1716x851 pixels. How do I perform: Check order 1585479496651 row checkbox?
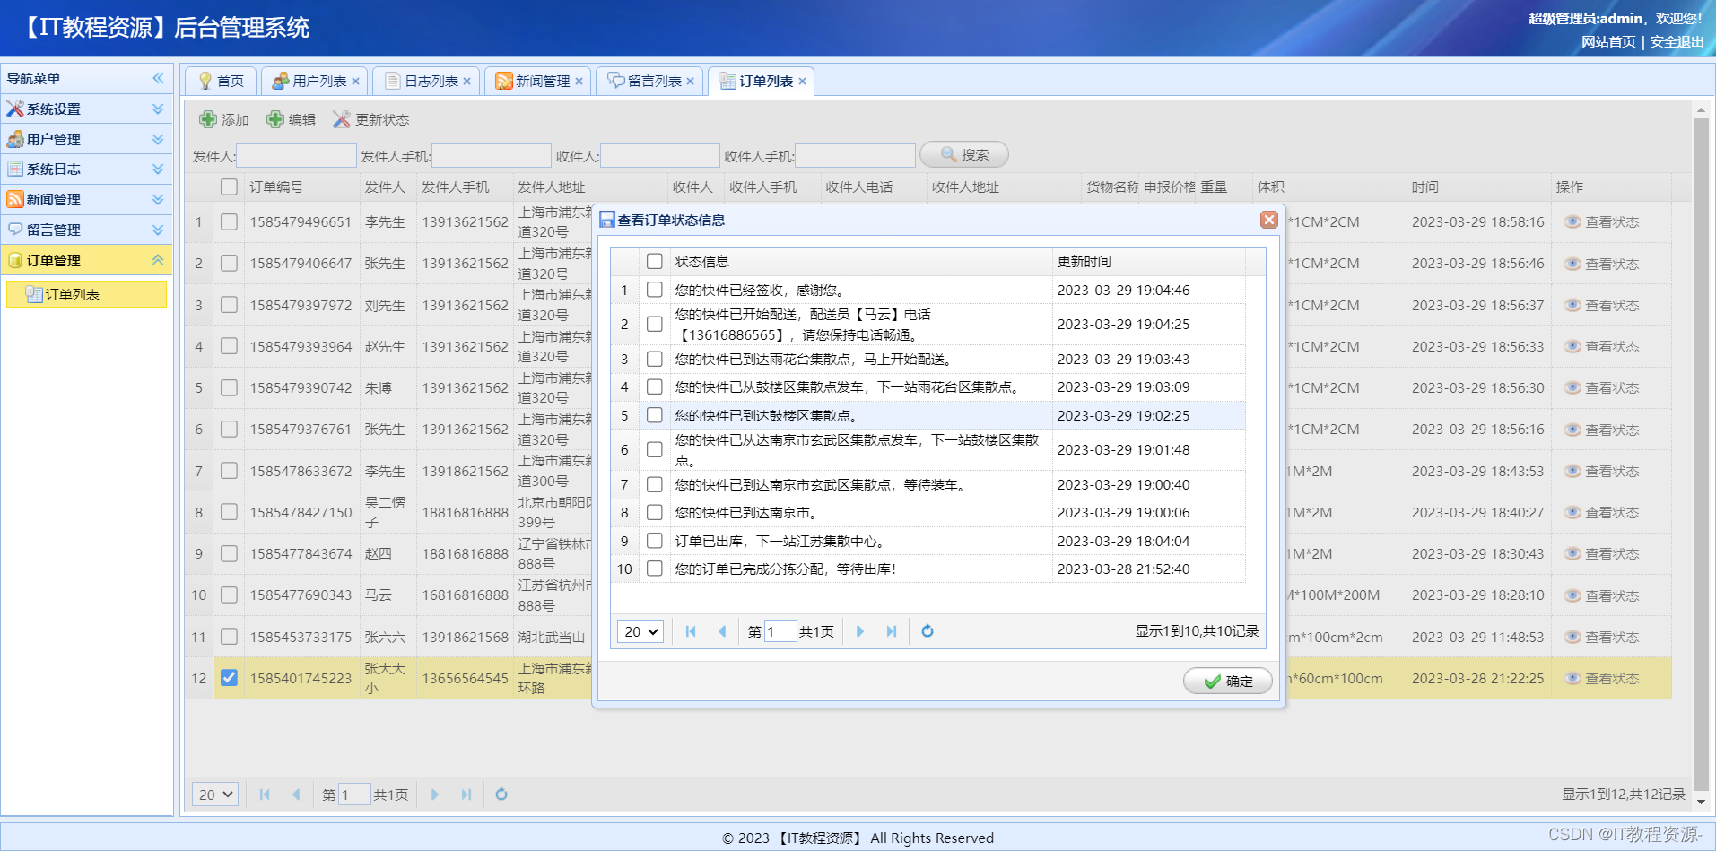pyautogui.click(x=230, y=221)
